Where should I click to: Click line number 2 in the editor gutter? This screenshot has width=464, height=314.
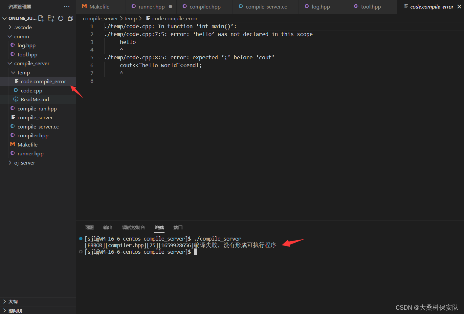tap(92, 34)
